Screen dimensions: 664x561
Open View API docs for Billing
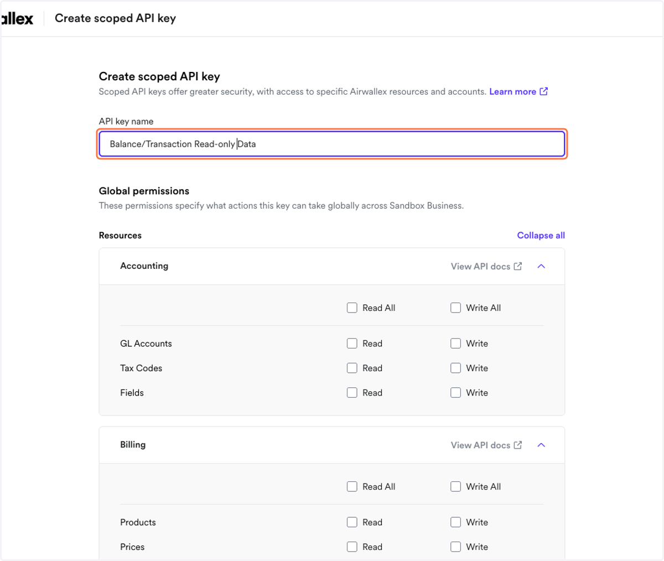tap(480, 445)
